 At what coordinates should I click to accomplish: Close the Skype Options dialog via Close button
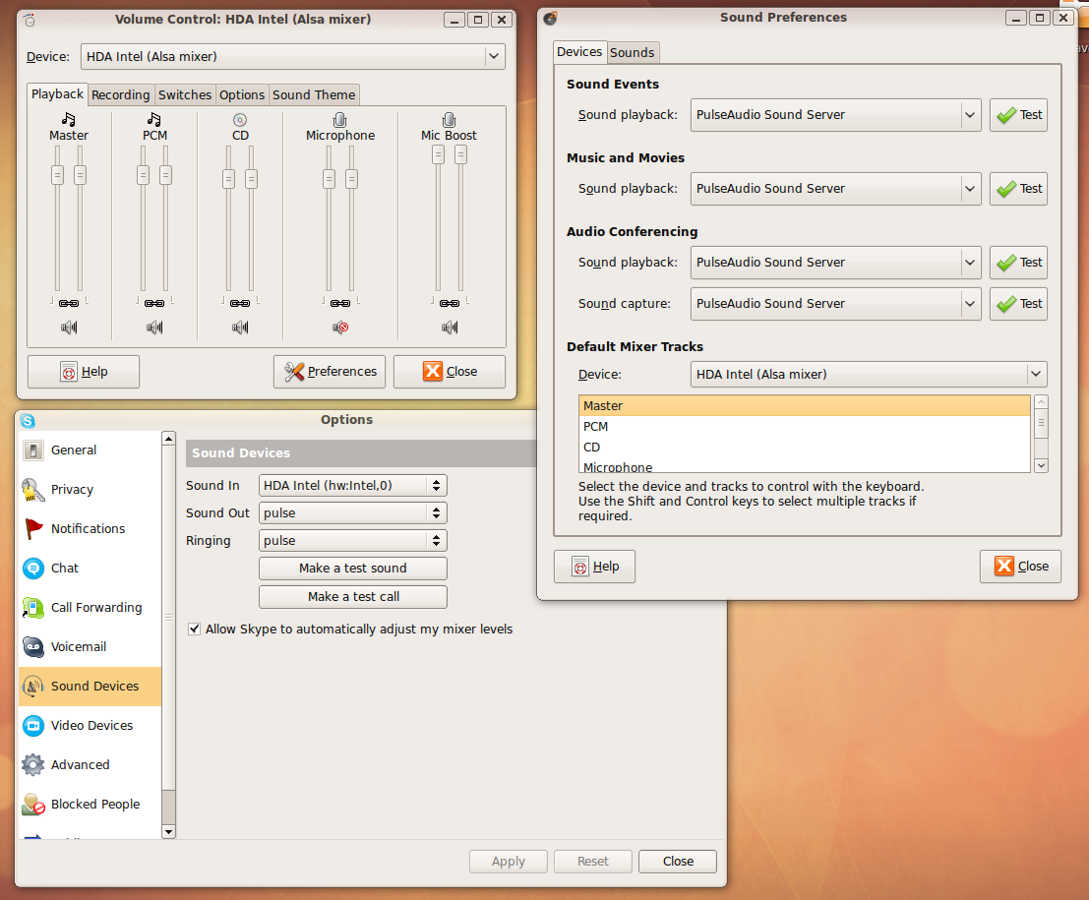(678, 861)
